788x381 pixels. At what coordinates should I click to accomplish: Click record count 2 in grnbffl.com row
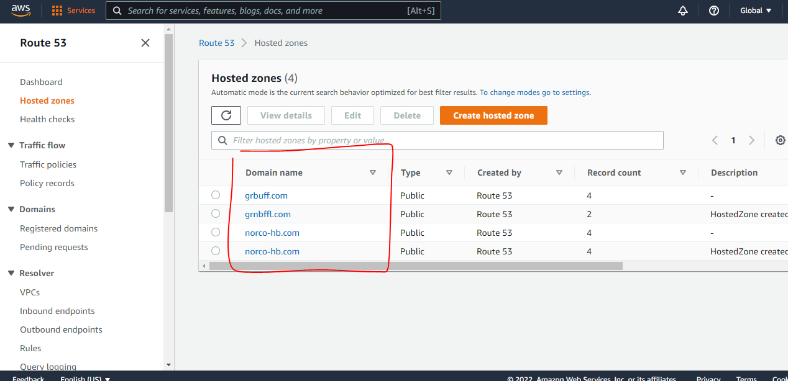pyautogui.click(x=589, y=214)
